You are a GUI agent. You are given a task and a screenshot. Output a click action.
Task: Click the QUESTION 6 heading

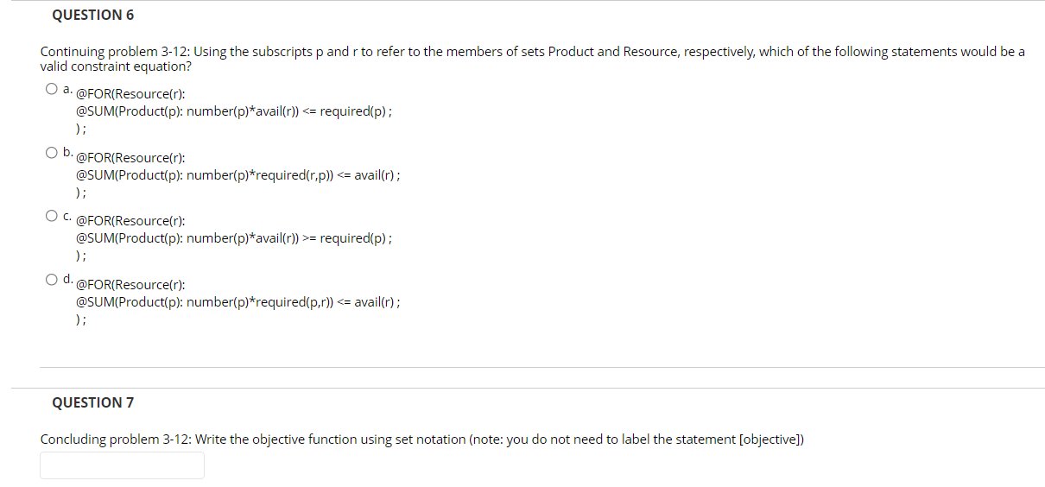[x=93, y=16]
